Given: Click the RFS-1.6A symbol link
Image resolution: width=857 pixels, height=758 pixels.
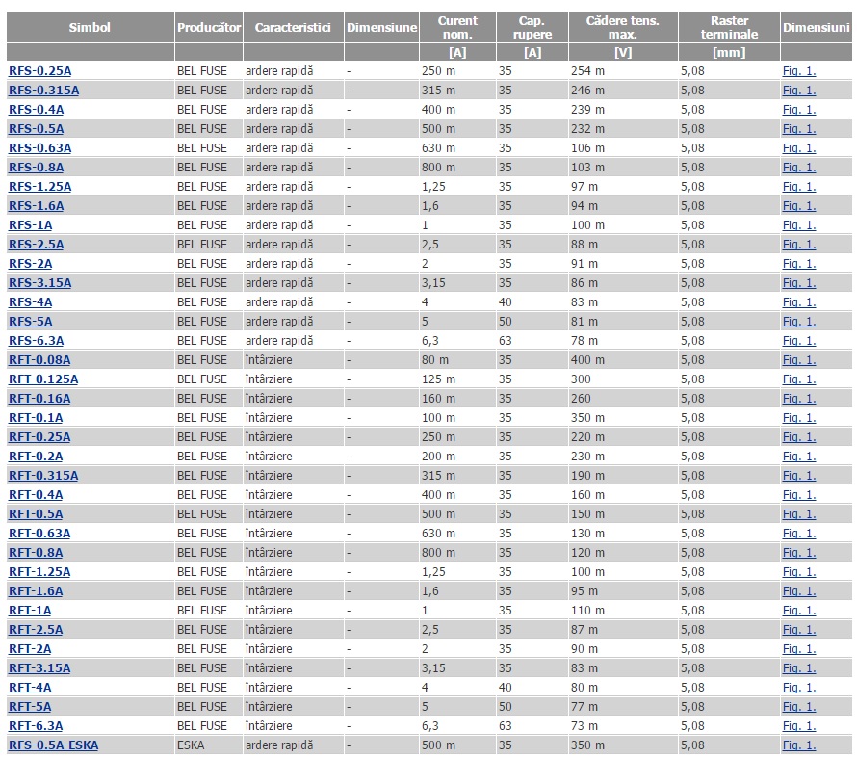Looking at the screenshot, I should tap(36, 206).
